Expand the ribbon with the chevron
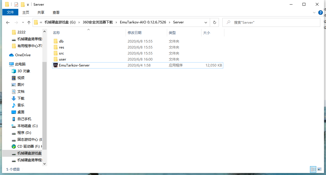The height and width of the screenshot is (175, 326). (314, 13)
